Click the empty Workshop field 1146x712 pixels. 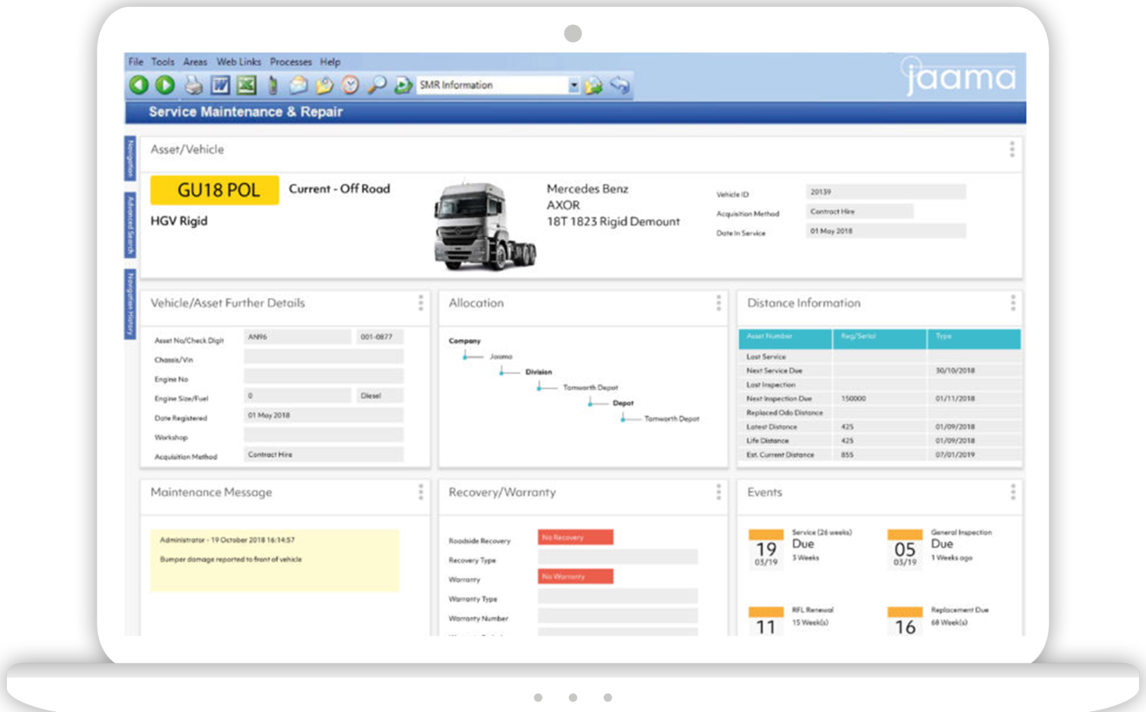tap(324, 435)
